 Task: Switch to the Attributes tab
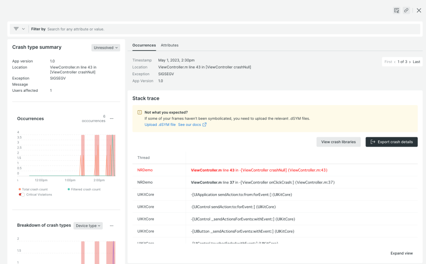[169, 45]
